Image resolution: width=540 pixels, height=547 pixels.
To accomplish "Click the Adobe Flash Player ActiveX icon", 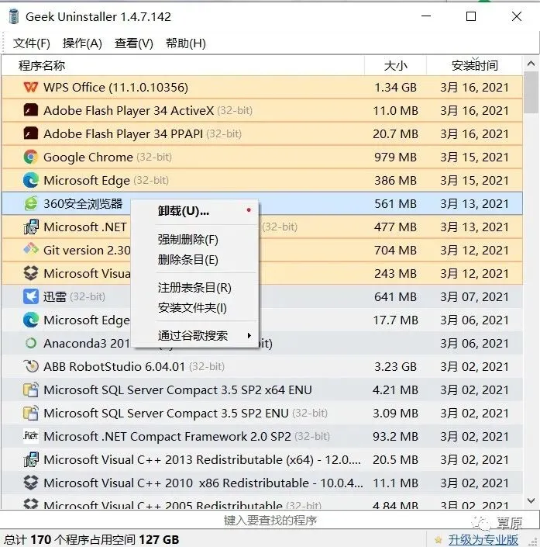I will (x=31, y=110).
